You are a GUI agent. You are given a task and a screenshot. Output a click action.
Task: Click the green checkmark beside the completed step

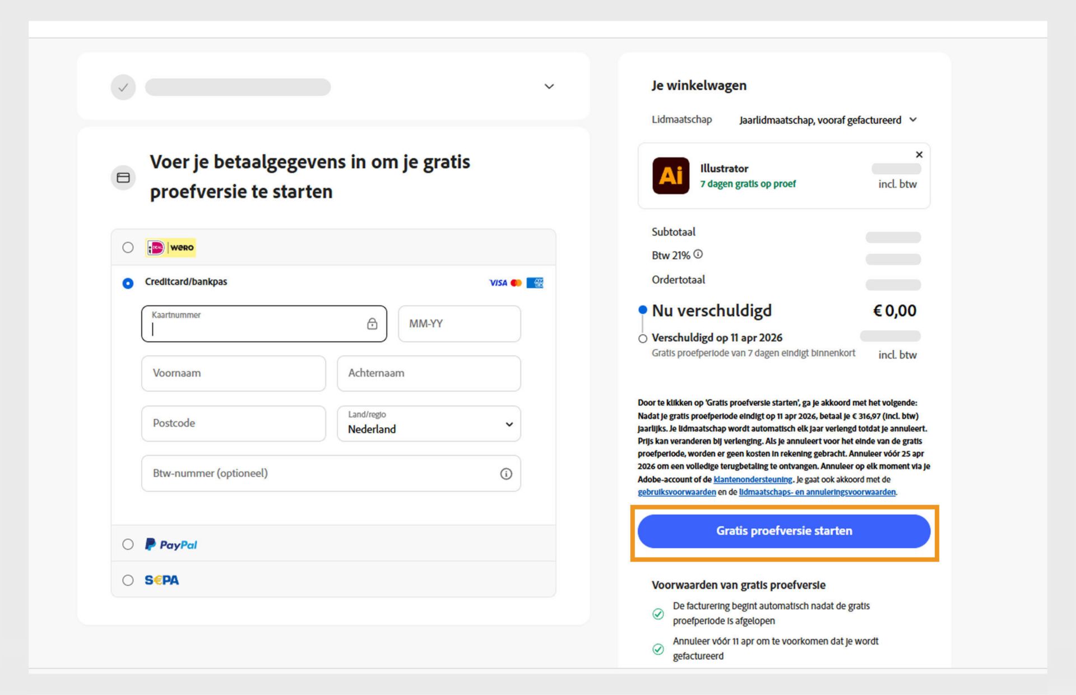pos(123,87)
